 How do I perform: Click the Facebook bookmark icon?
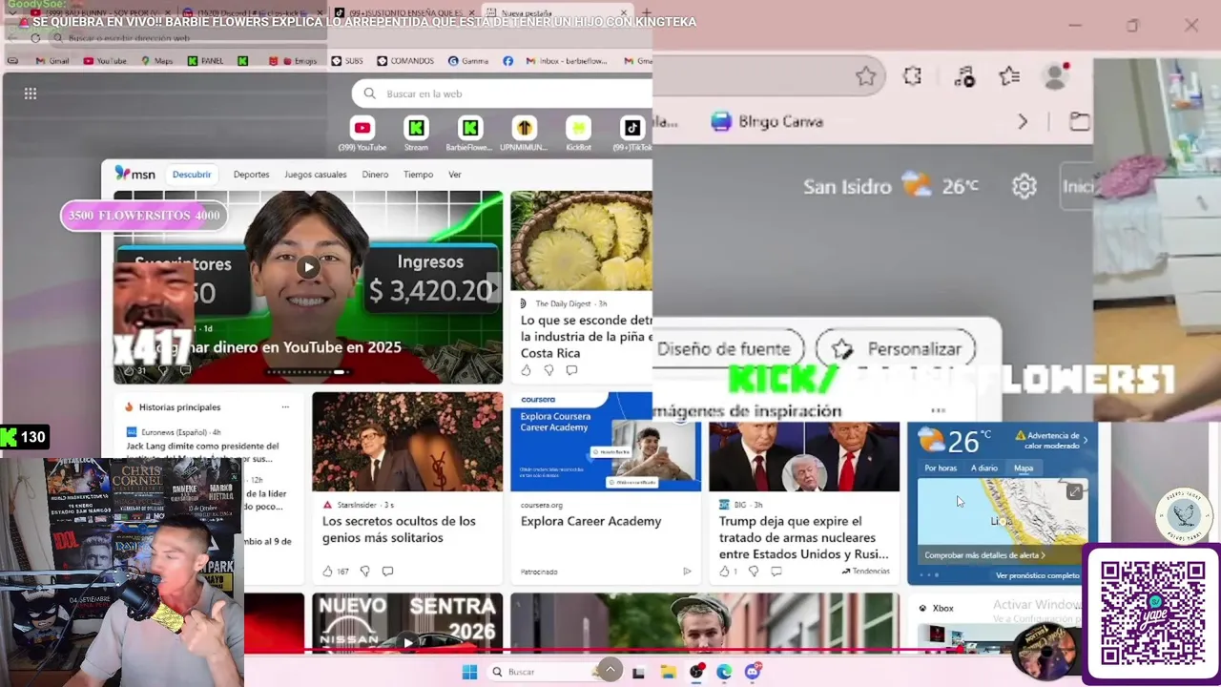507,61
